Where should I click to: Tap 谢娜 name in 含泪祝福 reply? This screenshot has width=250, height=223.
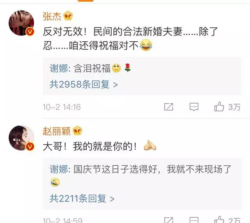(x=59, y=69)
